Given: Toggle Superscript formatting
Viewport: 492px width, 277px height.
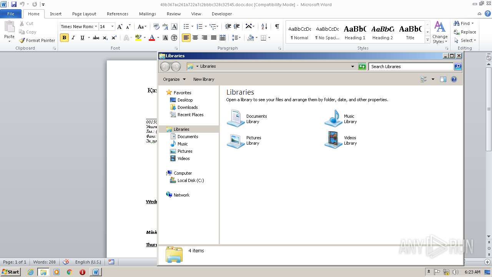Looking at the screenshot, I should pyautogui.click(x=114, y=38).
